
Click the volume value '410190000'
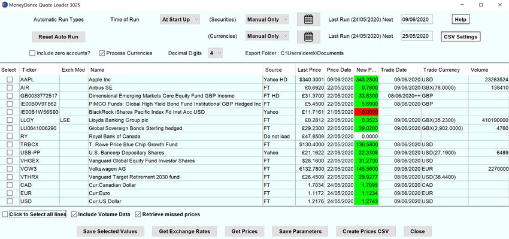pos(495,120)
